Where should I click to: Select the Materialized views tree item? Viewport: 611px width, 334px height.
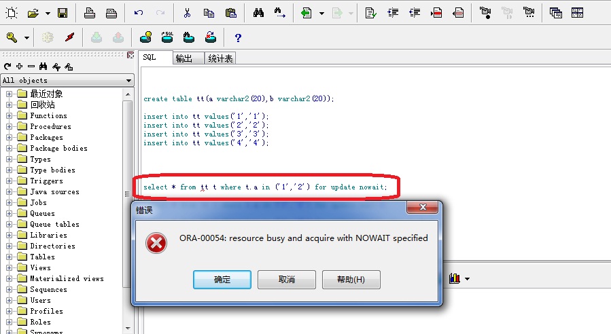pyautogui.click(x=67, y=279)
